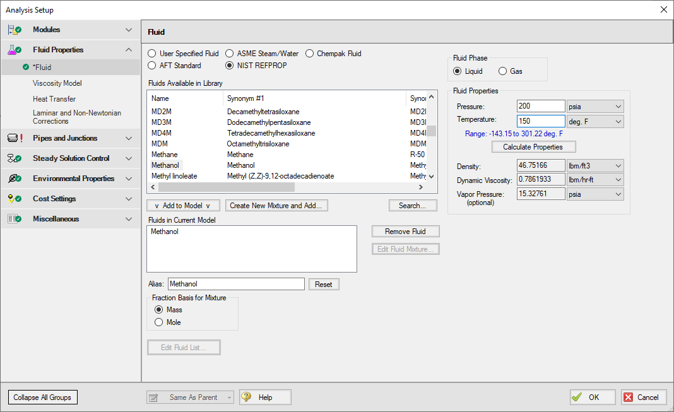Collapse the Fluid Properties group chevron
The image size is (674, 412).
point(129,50)
